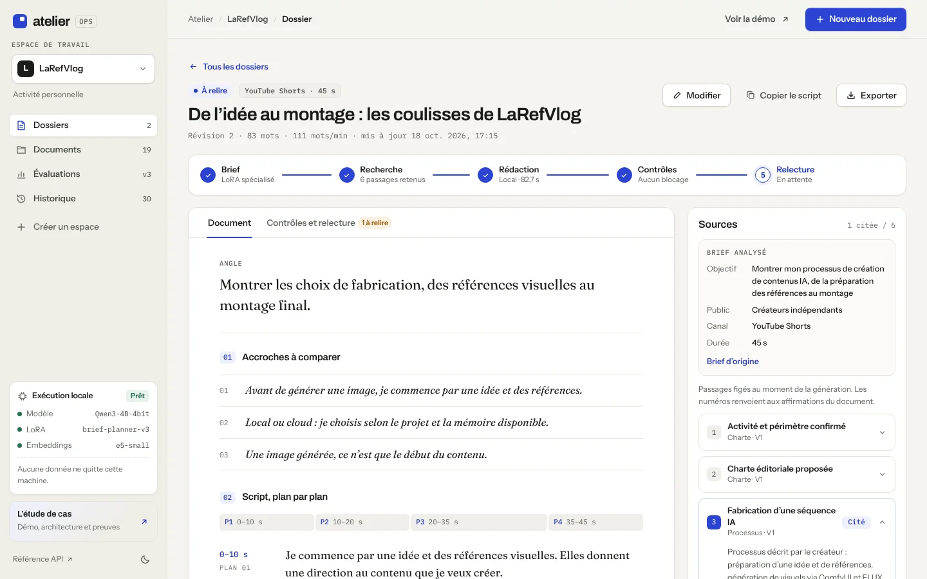Click the Relecture step number 5 icon
Viewport: 927px width, 579px height.
click(x=763, y=175)
